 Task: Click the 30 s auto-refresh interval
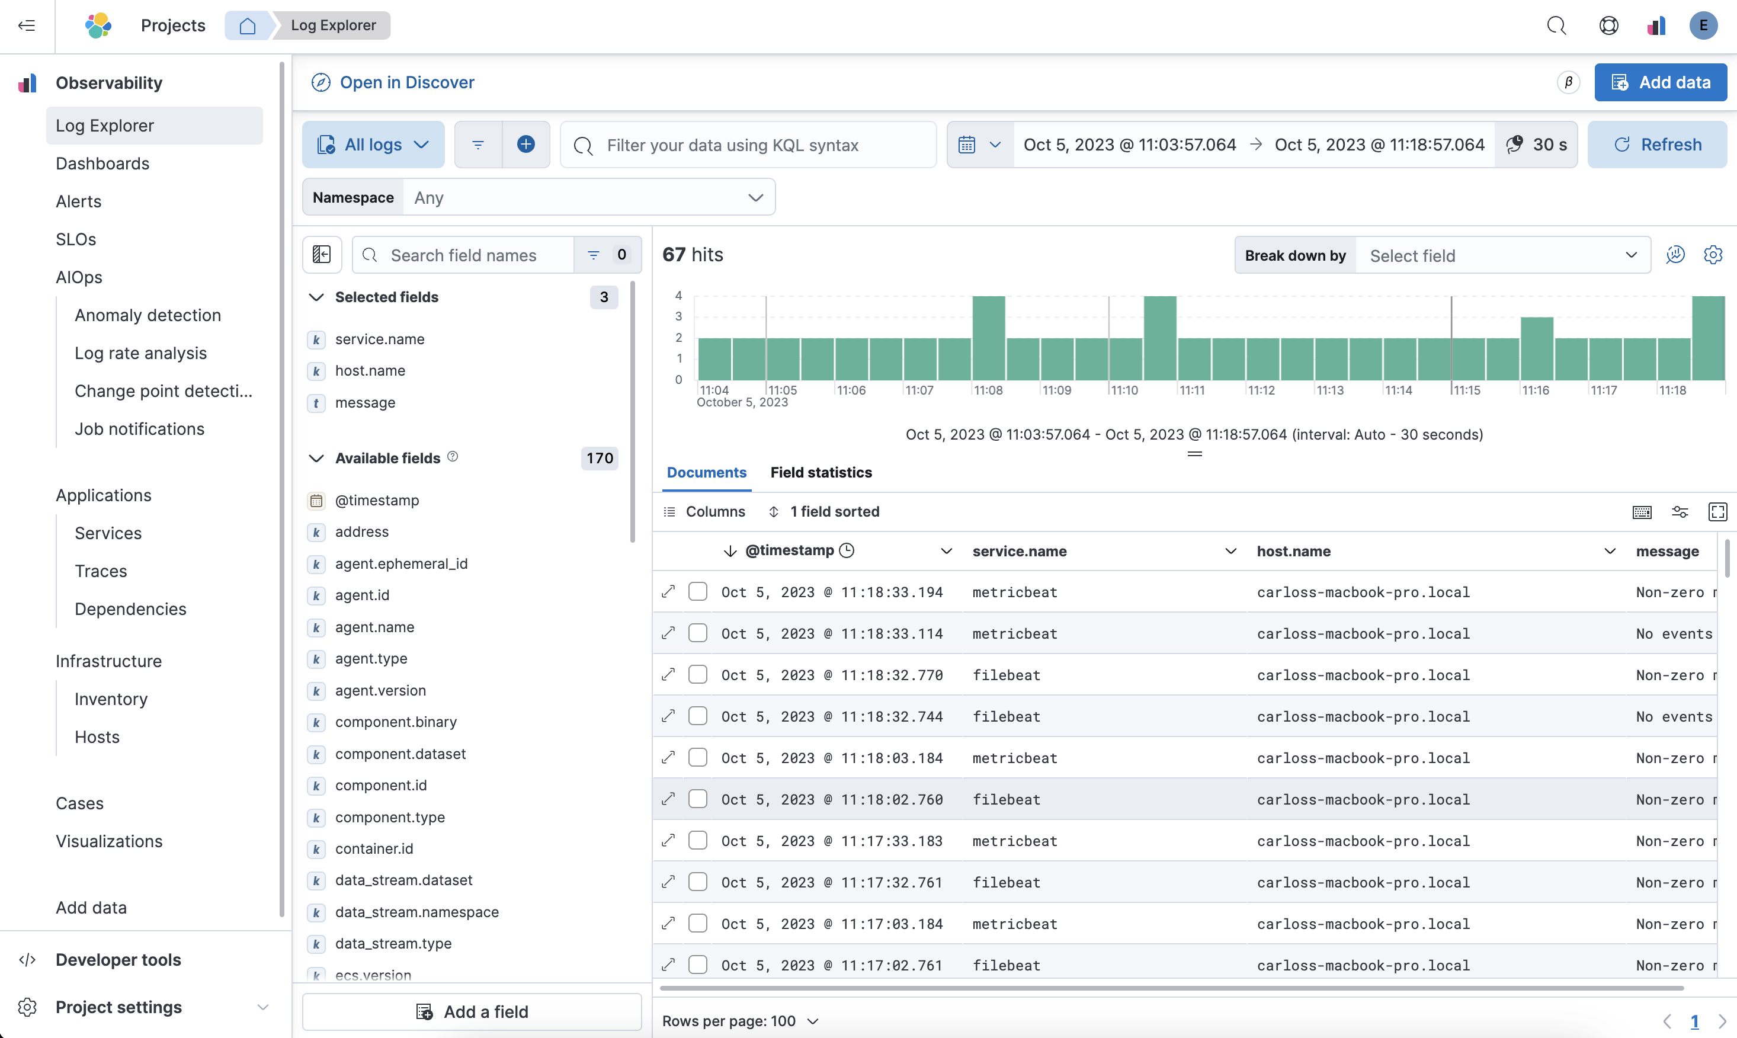pos(1536,145)
